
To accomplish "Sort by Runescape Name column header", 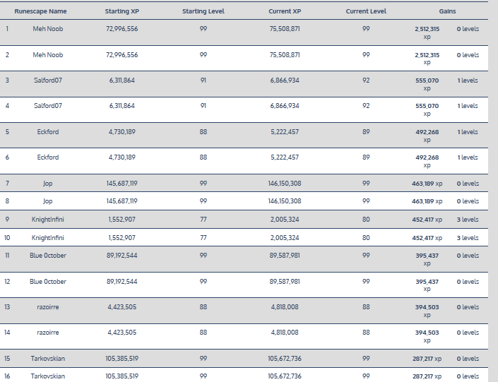I will [40, 12].
